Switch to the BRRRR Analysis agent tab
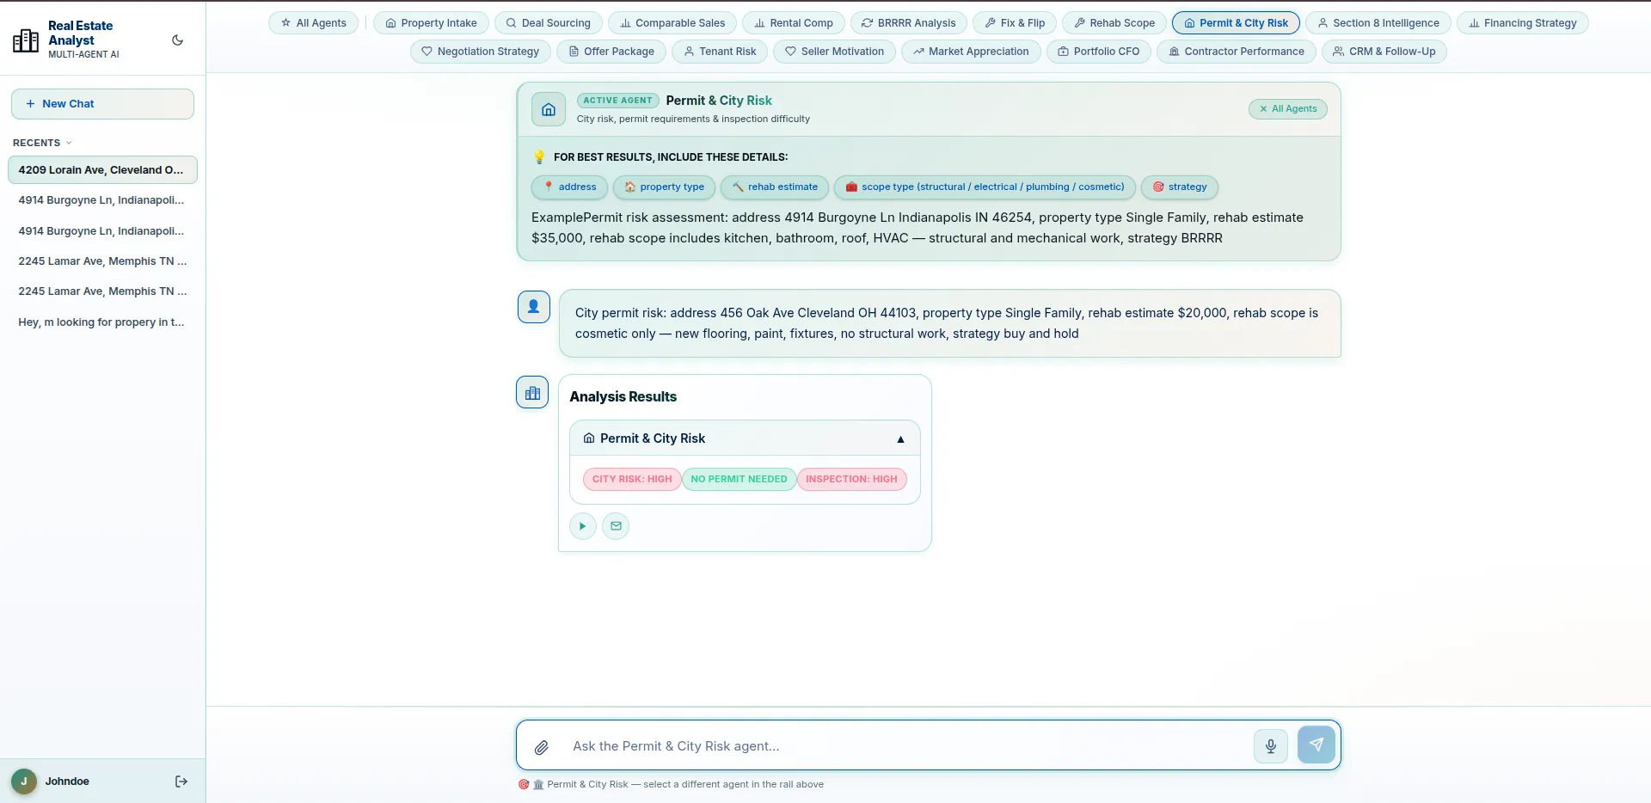Viewport: 1651px width, 803px height. (x=908, y=23)
